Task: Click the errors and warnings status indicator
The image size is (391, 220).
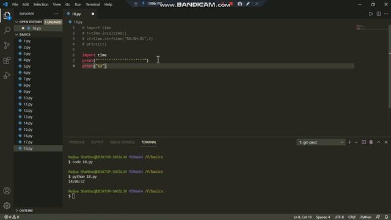Action: [12, 217]
